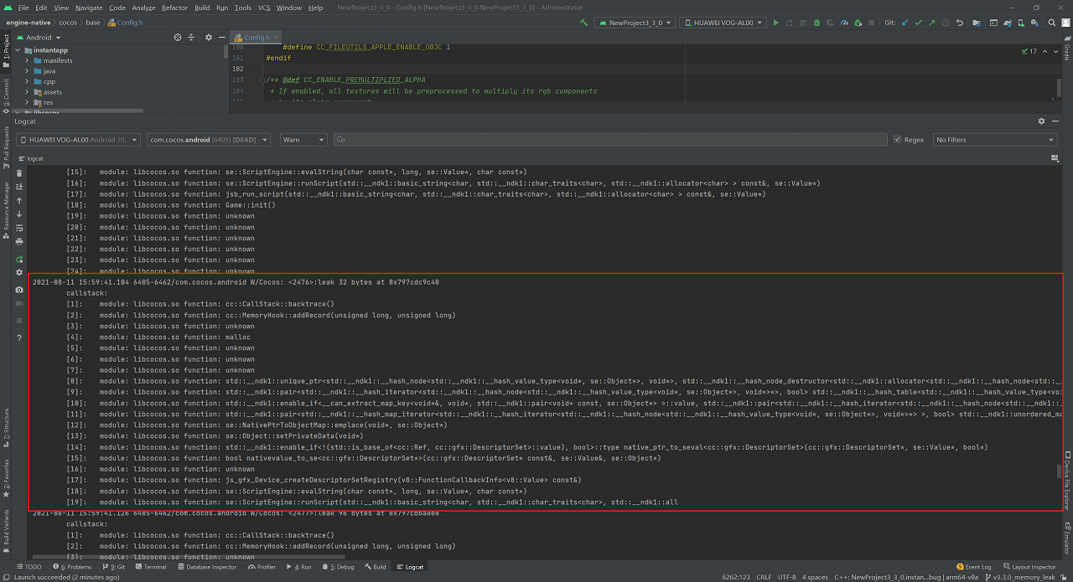
Task: Open the No Filters dropdown
Action: pos(995,140)
